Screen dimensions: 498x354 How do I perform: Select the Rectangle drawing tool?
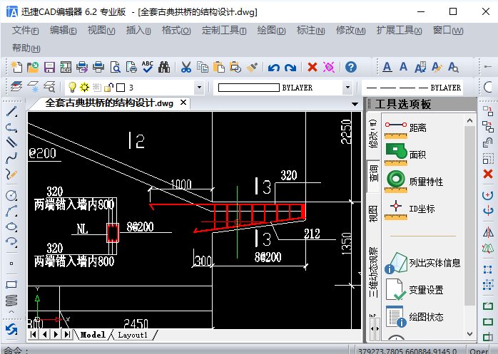pyautogui.click(x=11, y=284)
